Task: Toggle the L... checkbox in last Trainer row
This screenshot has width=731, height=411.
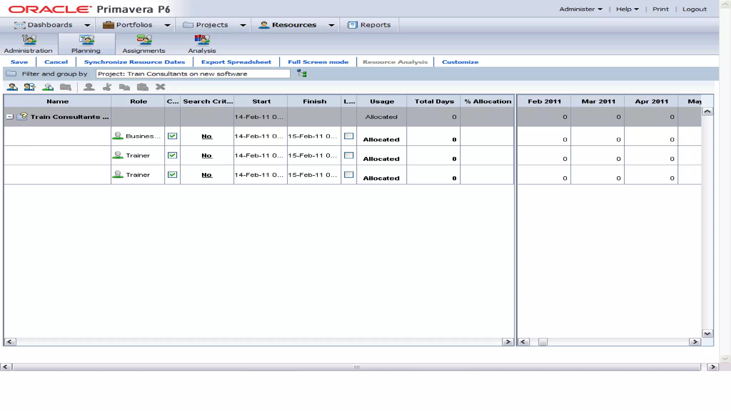Action: click(349, 174)
